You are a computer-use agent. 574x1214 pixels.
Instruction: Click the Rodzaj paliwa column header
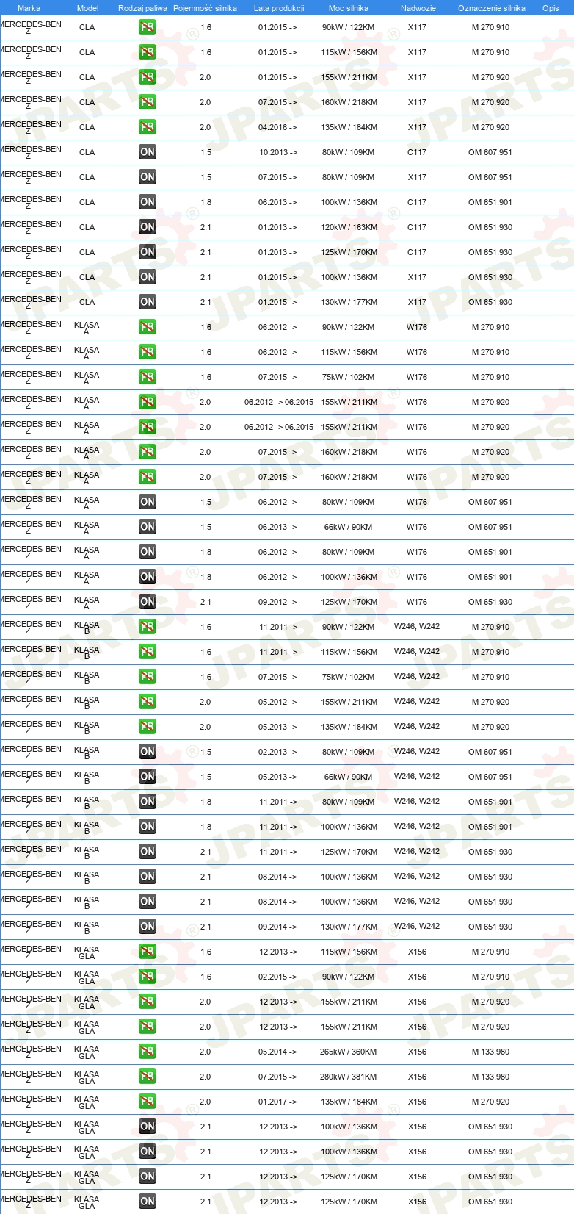142,8
